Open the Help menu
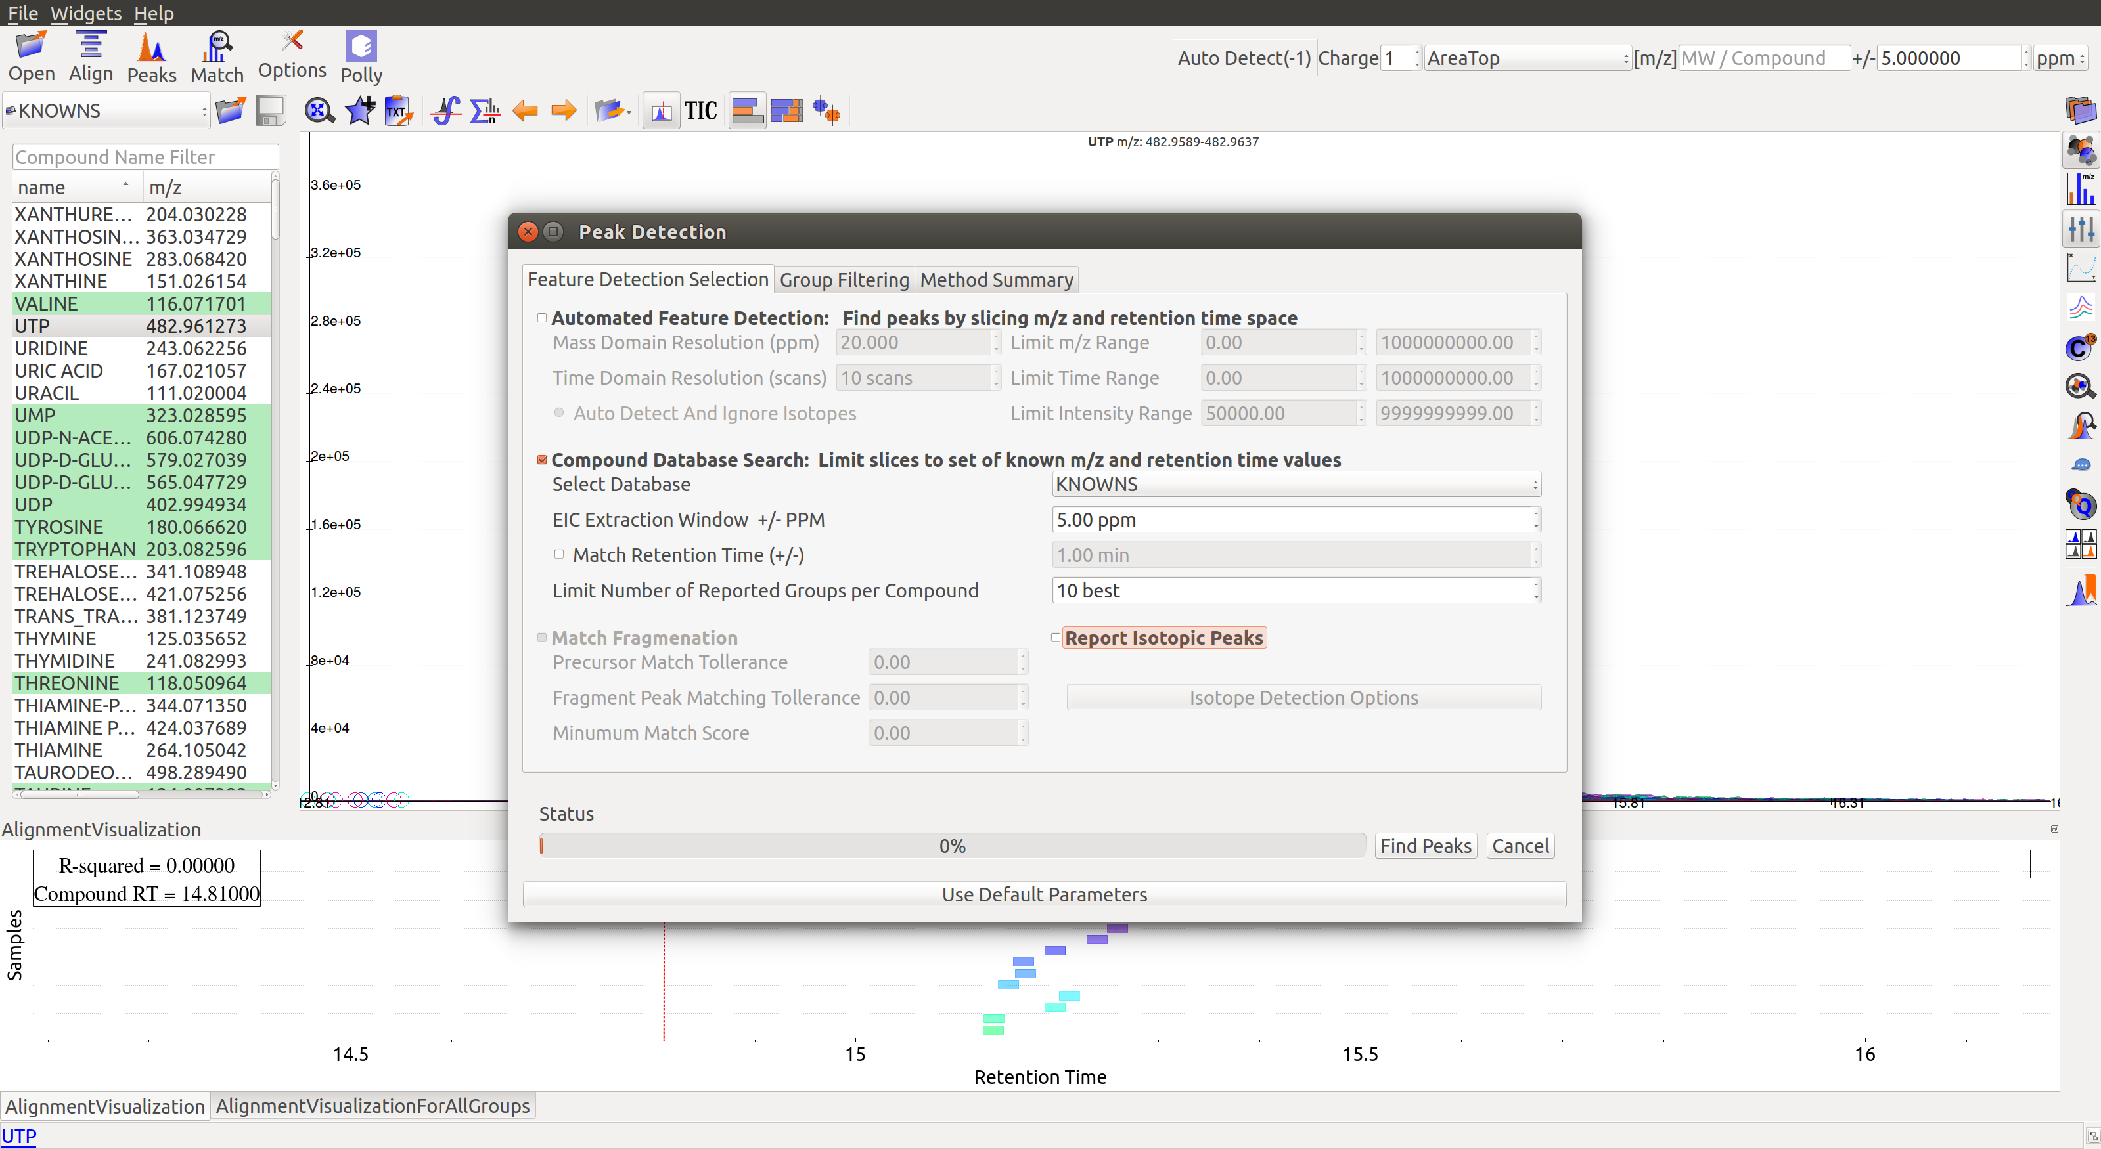The height and width of the screenshot is (1149, 2101). (x=153, y=13)
